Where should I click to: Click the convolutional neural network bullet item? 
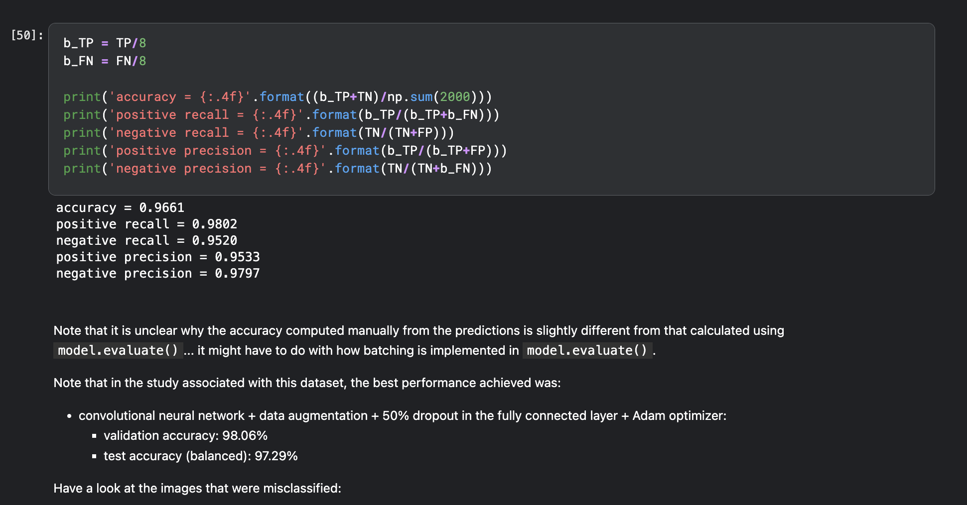[402, 416]
